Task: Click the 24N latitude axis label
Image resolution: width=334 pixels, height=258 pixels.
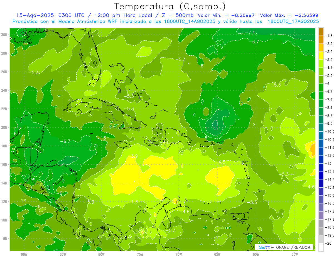Action: pyautogui.click(x=4, y=90)
